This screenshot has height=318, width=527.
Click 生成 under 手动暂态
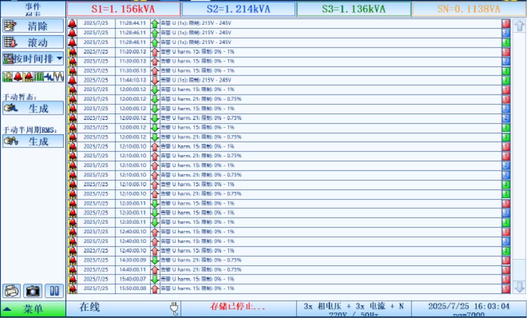point(33,108)
